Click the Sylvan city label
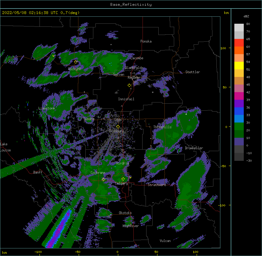Viewport: 262px width, 256px height. click(x=119, y=74)
